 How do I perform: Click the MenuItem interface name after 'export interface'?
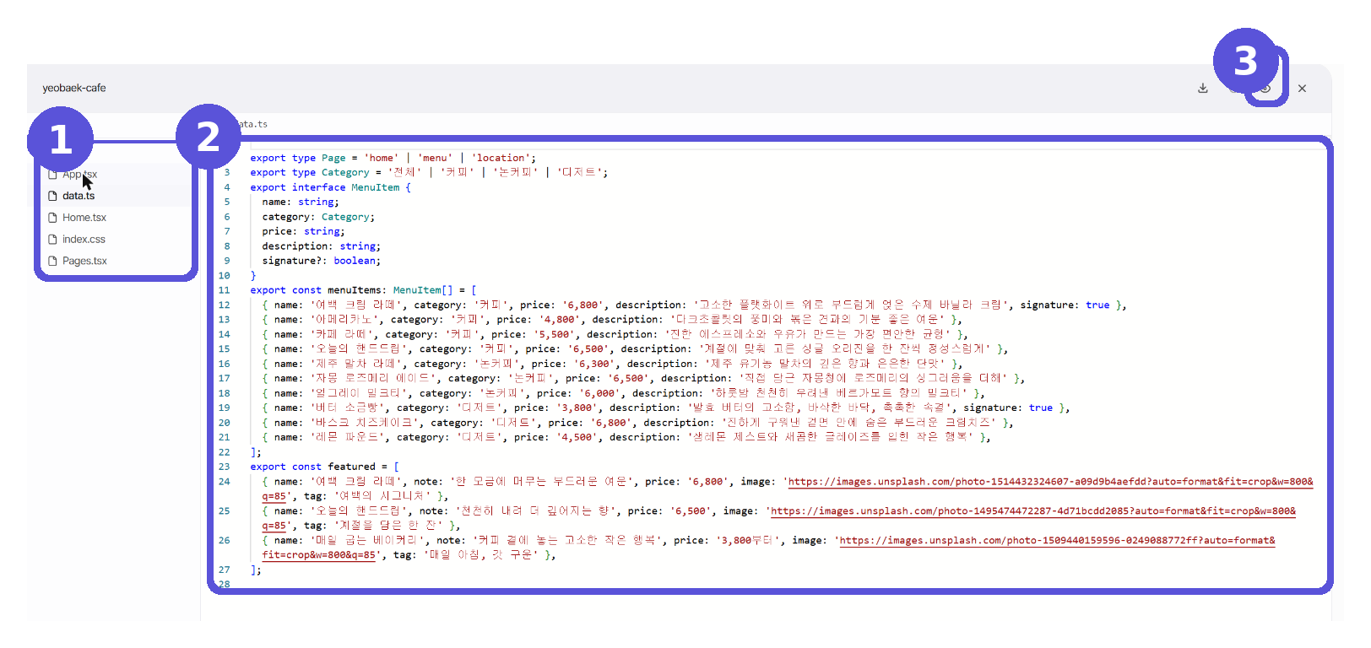click(375, 187)
